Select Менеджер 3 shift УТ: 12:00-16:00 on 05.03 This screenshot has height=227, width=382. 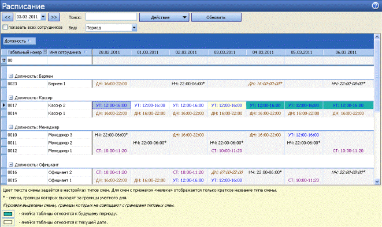304,135
